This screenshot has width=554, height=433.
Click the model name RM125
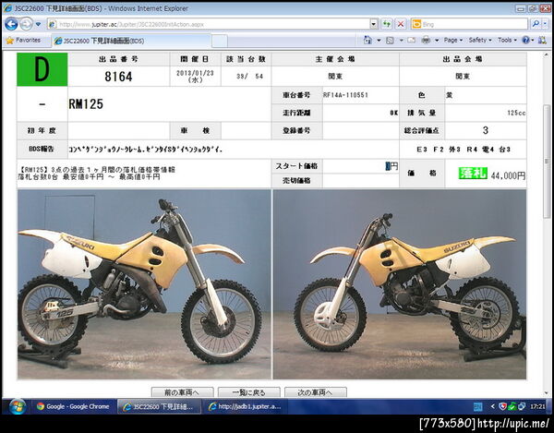click(86, 104)
